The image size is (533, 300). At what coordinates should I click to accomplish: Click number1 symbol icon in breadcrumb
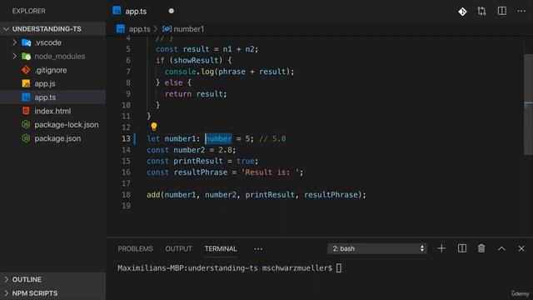167,29
